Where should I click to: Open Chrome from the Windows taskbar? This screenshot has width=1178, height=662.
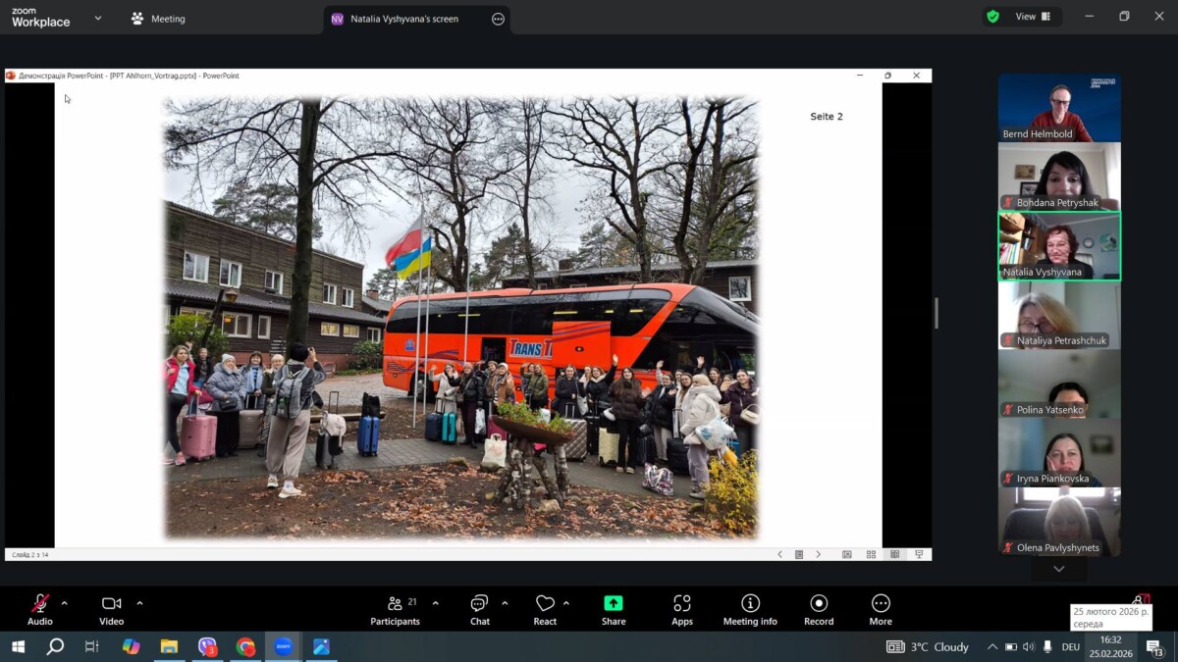[245, 646]
